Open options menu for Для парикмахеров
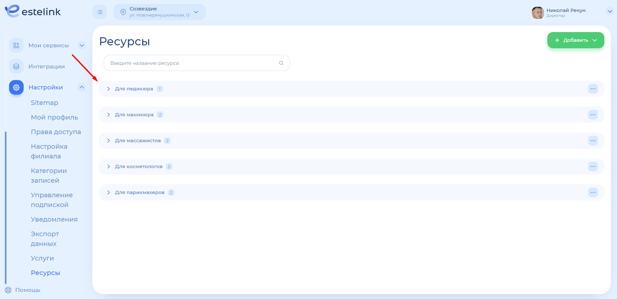This screenshot has width=617, height=299. tap(593, 192)
